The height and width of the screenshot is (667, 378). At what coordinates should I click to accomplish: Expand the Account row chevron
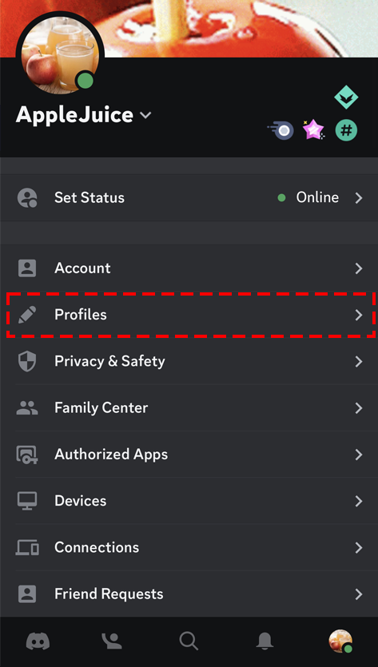359,268
